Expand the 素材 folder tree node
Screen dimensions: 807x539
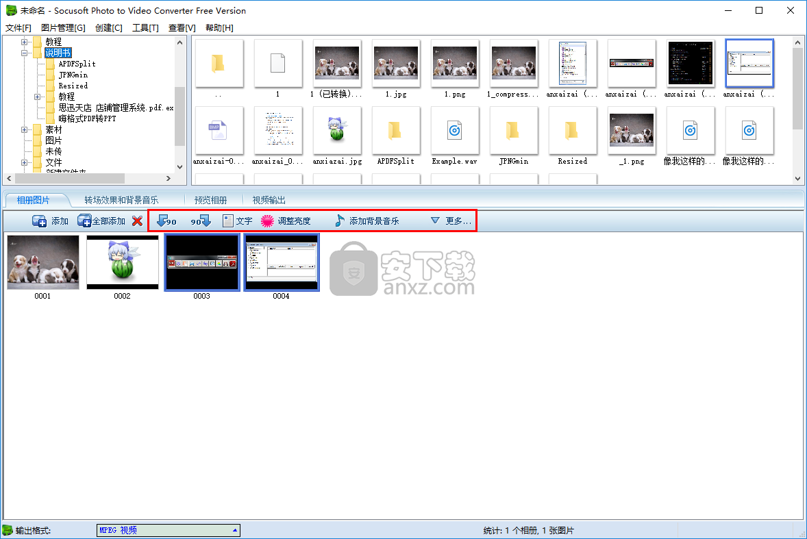coord(25,129)
